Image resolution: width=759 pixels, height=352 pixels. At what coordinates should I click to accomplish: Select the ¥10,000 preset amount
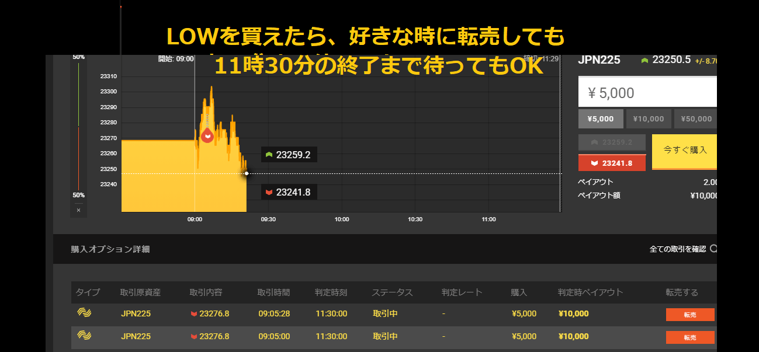(x=648, y=119)
